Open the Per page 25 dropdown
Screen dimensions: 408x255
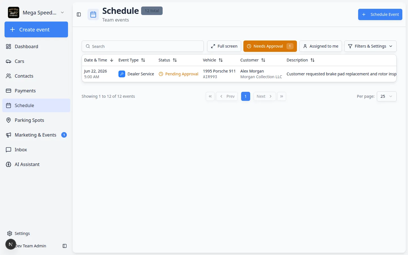tap(386, 96)
